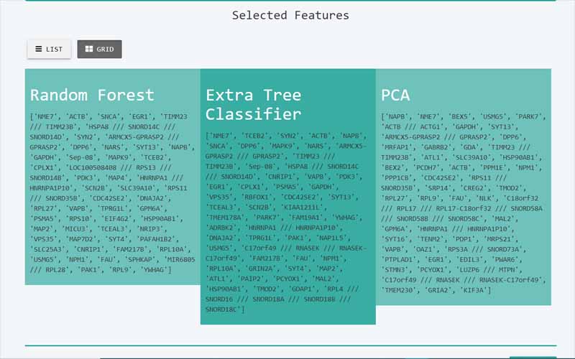Click the Extra Tree Classifier card title
The width and height of the screenshot is (575, 359).
click(253, 104)
